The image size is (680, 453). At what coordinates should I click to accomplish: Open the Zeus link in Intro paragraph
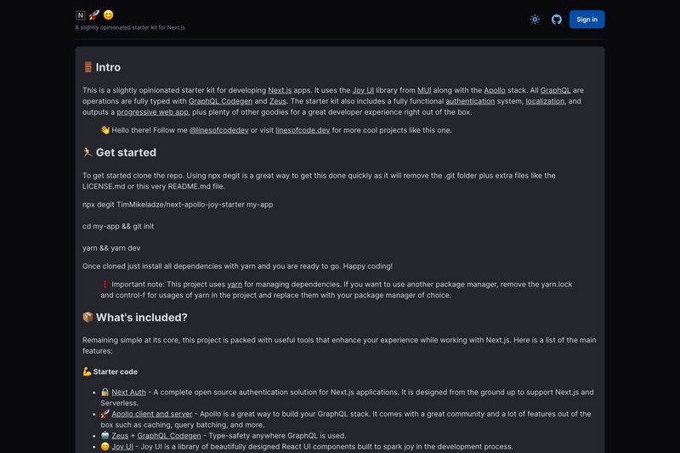pos(278,101)
